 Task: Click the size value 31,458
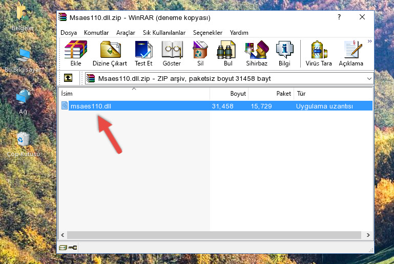click(223, 106)
